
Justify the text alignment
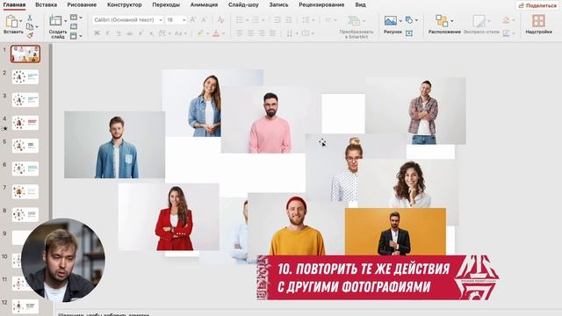point(272,33)
